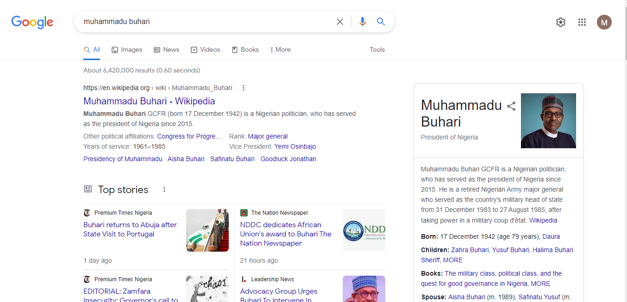
Task: Open the Muhammadu Buhari Wikipedia result
Action: tap(149, 101)
